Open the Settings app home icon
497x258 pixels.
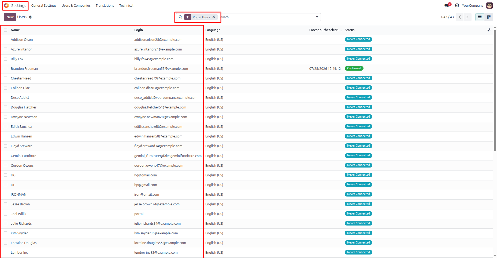point(6,5)
